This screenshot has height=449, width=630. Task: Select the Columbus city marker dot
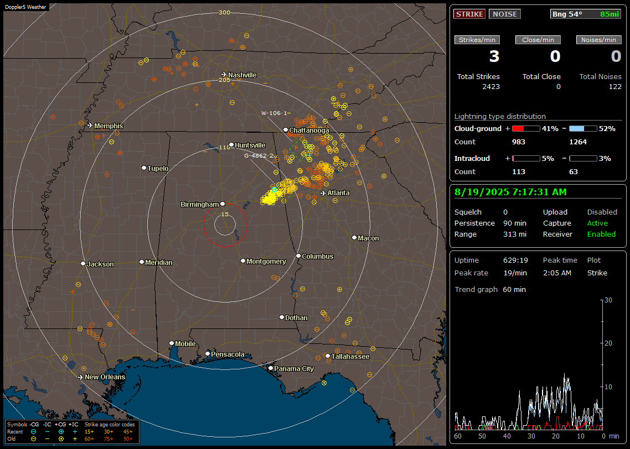(x=298, y=255)
